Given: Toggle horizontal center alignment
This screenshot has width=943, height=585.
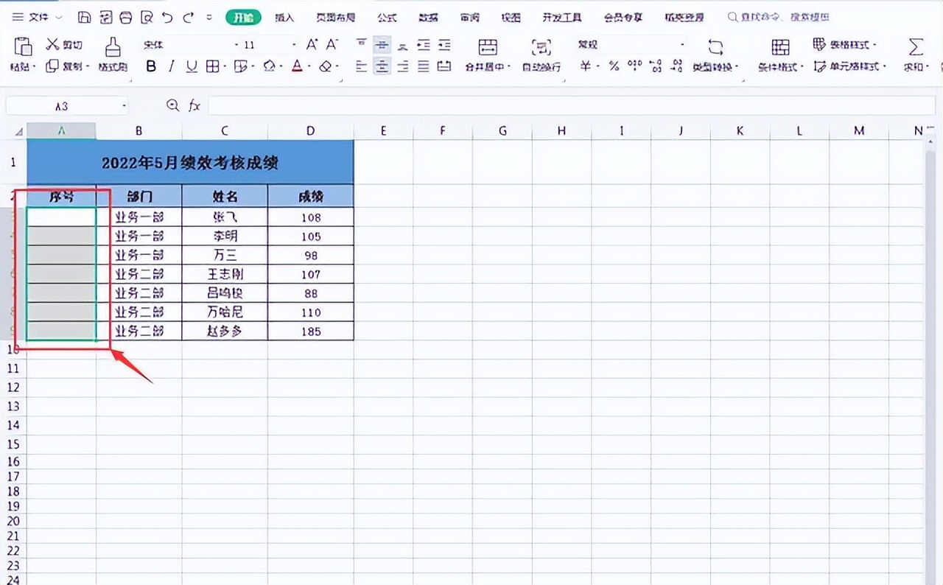Looking at the screenshot, I should 382,66.
